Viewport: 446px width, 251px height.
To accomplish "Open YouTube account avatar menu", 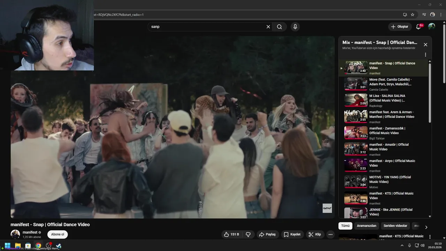I will (431, 26).
